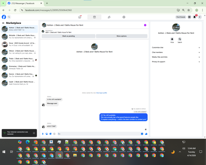The width and height of the screenshot is (206, 165).
Task: Open the Windows notification center icon
Action: pyautogui.click(x=201, y=152)
